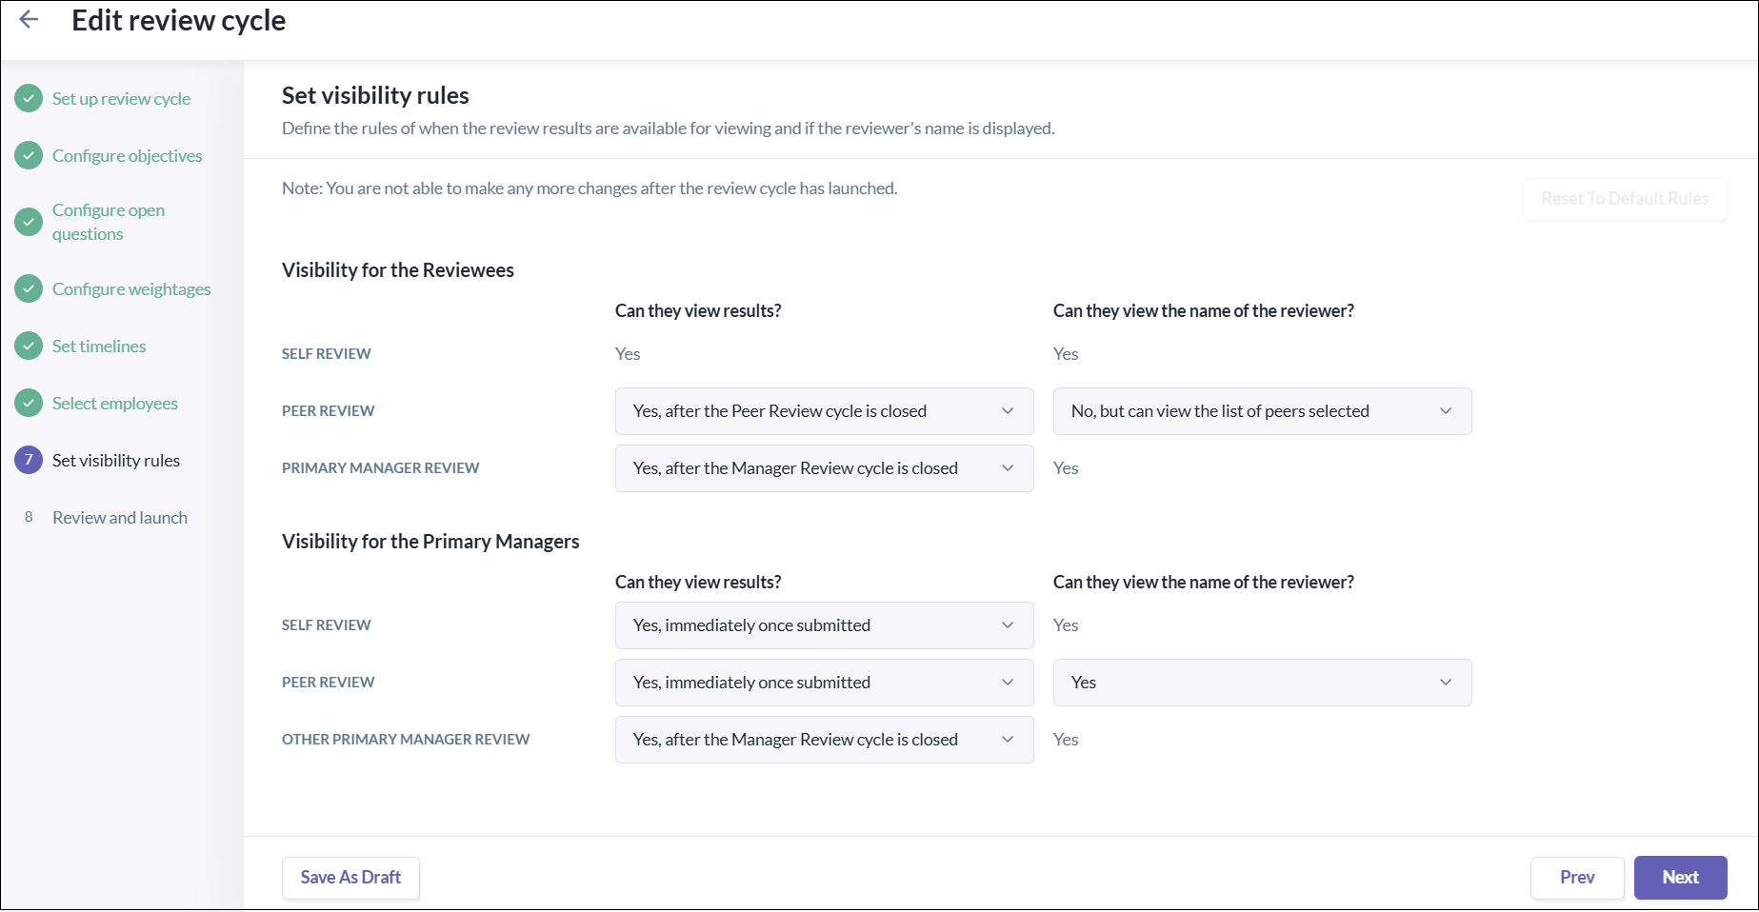1759x912 pixels.
Task: Go back using the Prev button
Action: tap(1576, 878)
